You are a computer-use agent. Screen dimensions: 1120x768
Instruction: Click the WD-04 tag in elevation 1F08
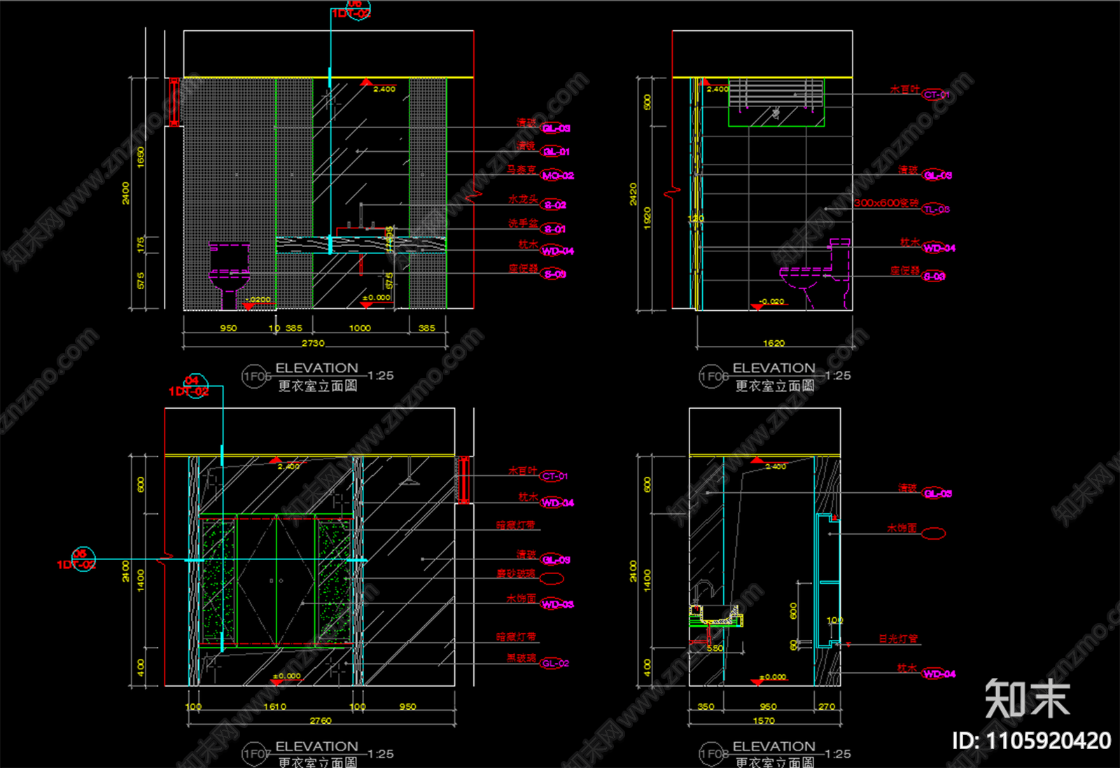939,673
